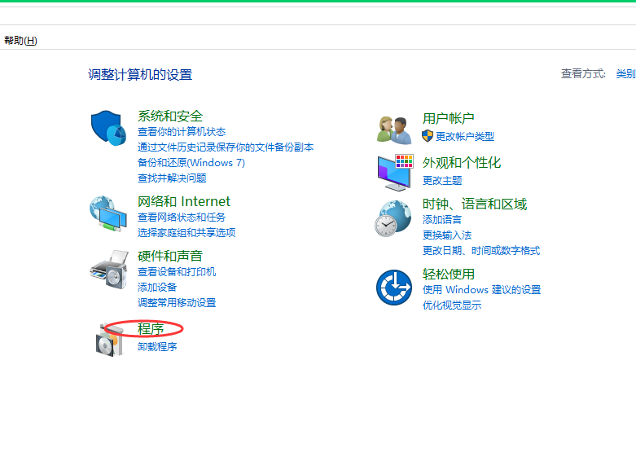Open the 系统和安全 category heading
Image resolution: width=636 pixels, height=457 pixels.
[x=170, y=116]
